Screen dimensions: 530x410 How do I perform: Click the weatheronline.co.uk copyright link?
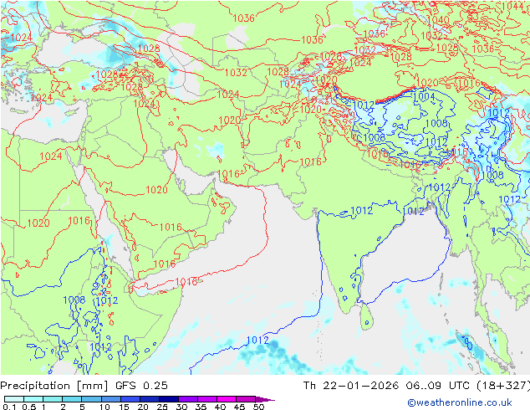click(459, 402)
